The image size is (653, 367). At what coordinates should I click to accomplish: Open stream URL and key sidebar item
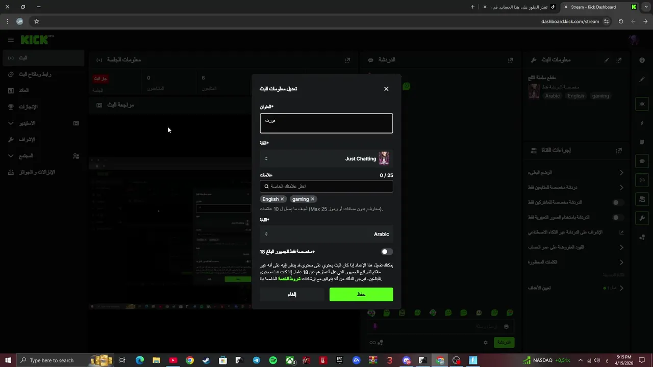tap(43, 74)
